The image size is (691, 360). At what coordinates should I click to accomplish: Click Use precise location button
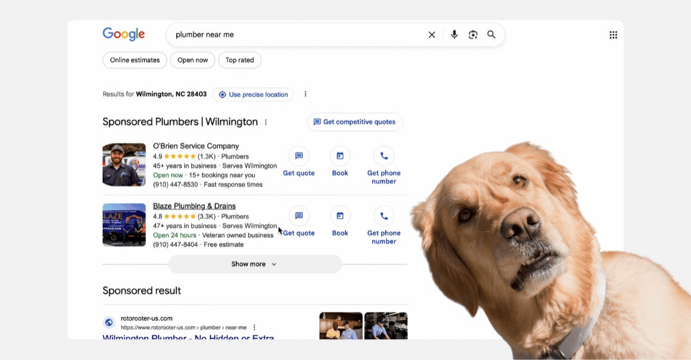pyautogui.click(x=253, y=94)
